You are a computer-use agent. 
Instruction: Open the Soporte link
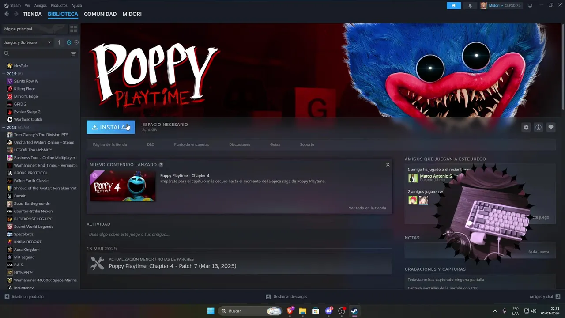pos(307,144)
